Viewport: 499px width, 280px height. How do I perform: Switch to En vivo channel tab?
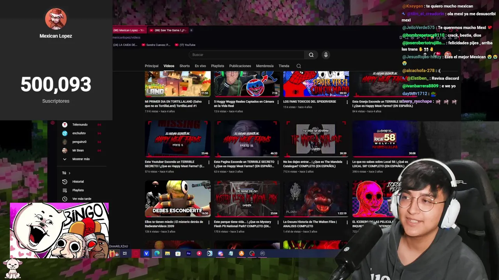coord(200,66)
